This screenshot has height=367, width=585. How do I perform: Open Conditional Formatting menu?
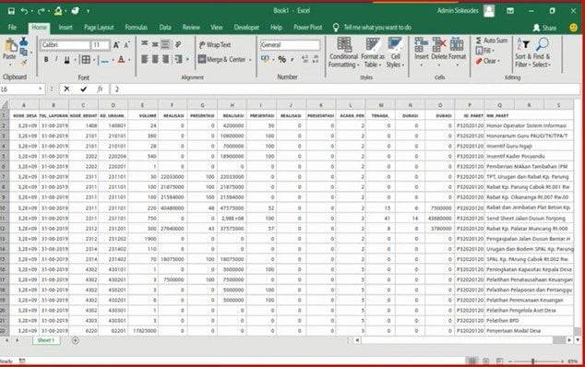pos(343,53)
